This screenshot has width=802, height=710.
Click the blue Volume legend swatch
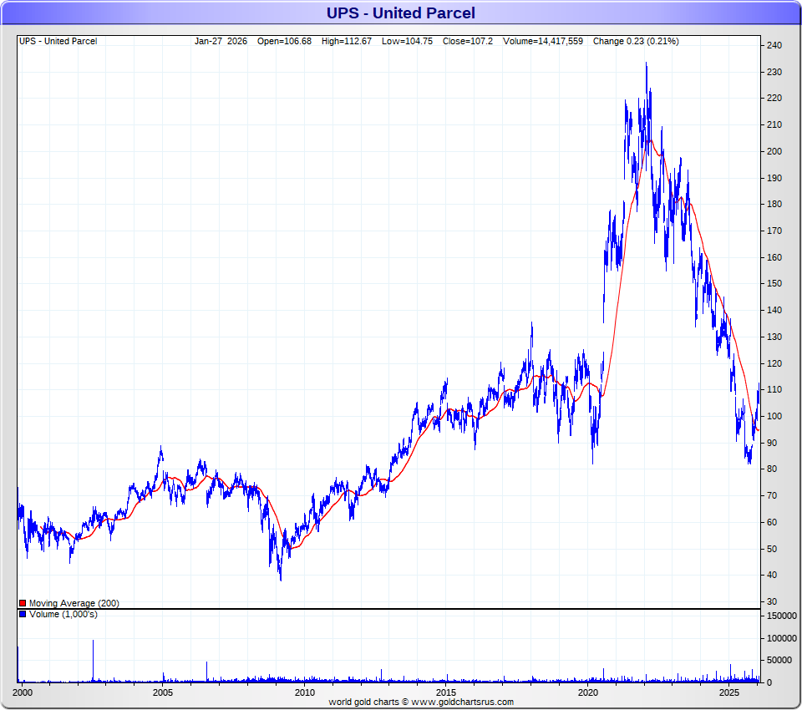23,614
